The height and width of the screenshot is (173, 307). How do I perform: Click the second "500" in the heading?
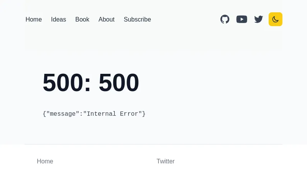[119, 83]
